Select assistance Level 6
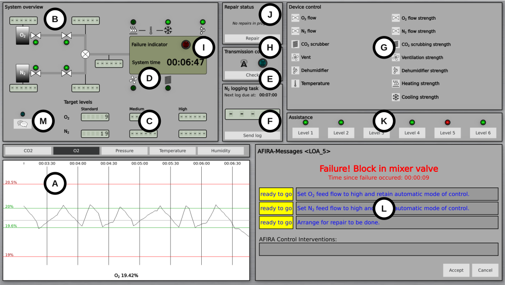Screen dimensions: 505x285 pos(483,133)
